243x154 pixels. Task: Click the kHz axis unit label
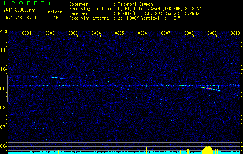point(3,31)
